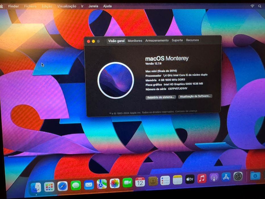The height and width of the screenshot is (199, 265).
Task: Open Launchpad in the Dock
Action: [x=49, y=187]
